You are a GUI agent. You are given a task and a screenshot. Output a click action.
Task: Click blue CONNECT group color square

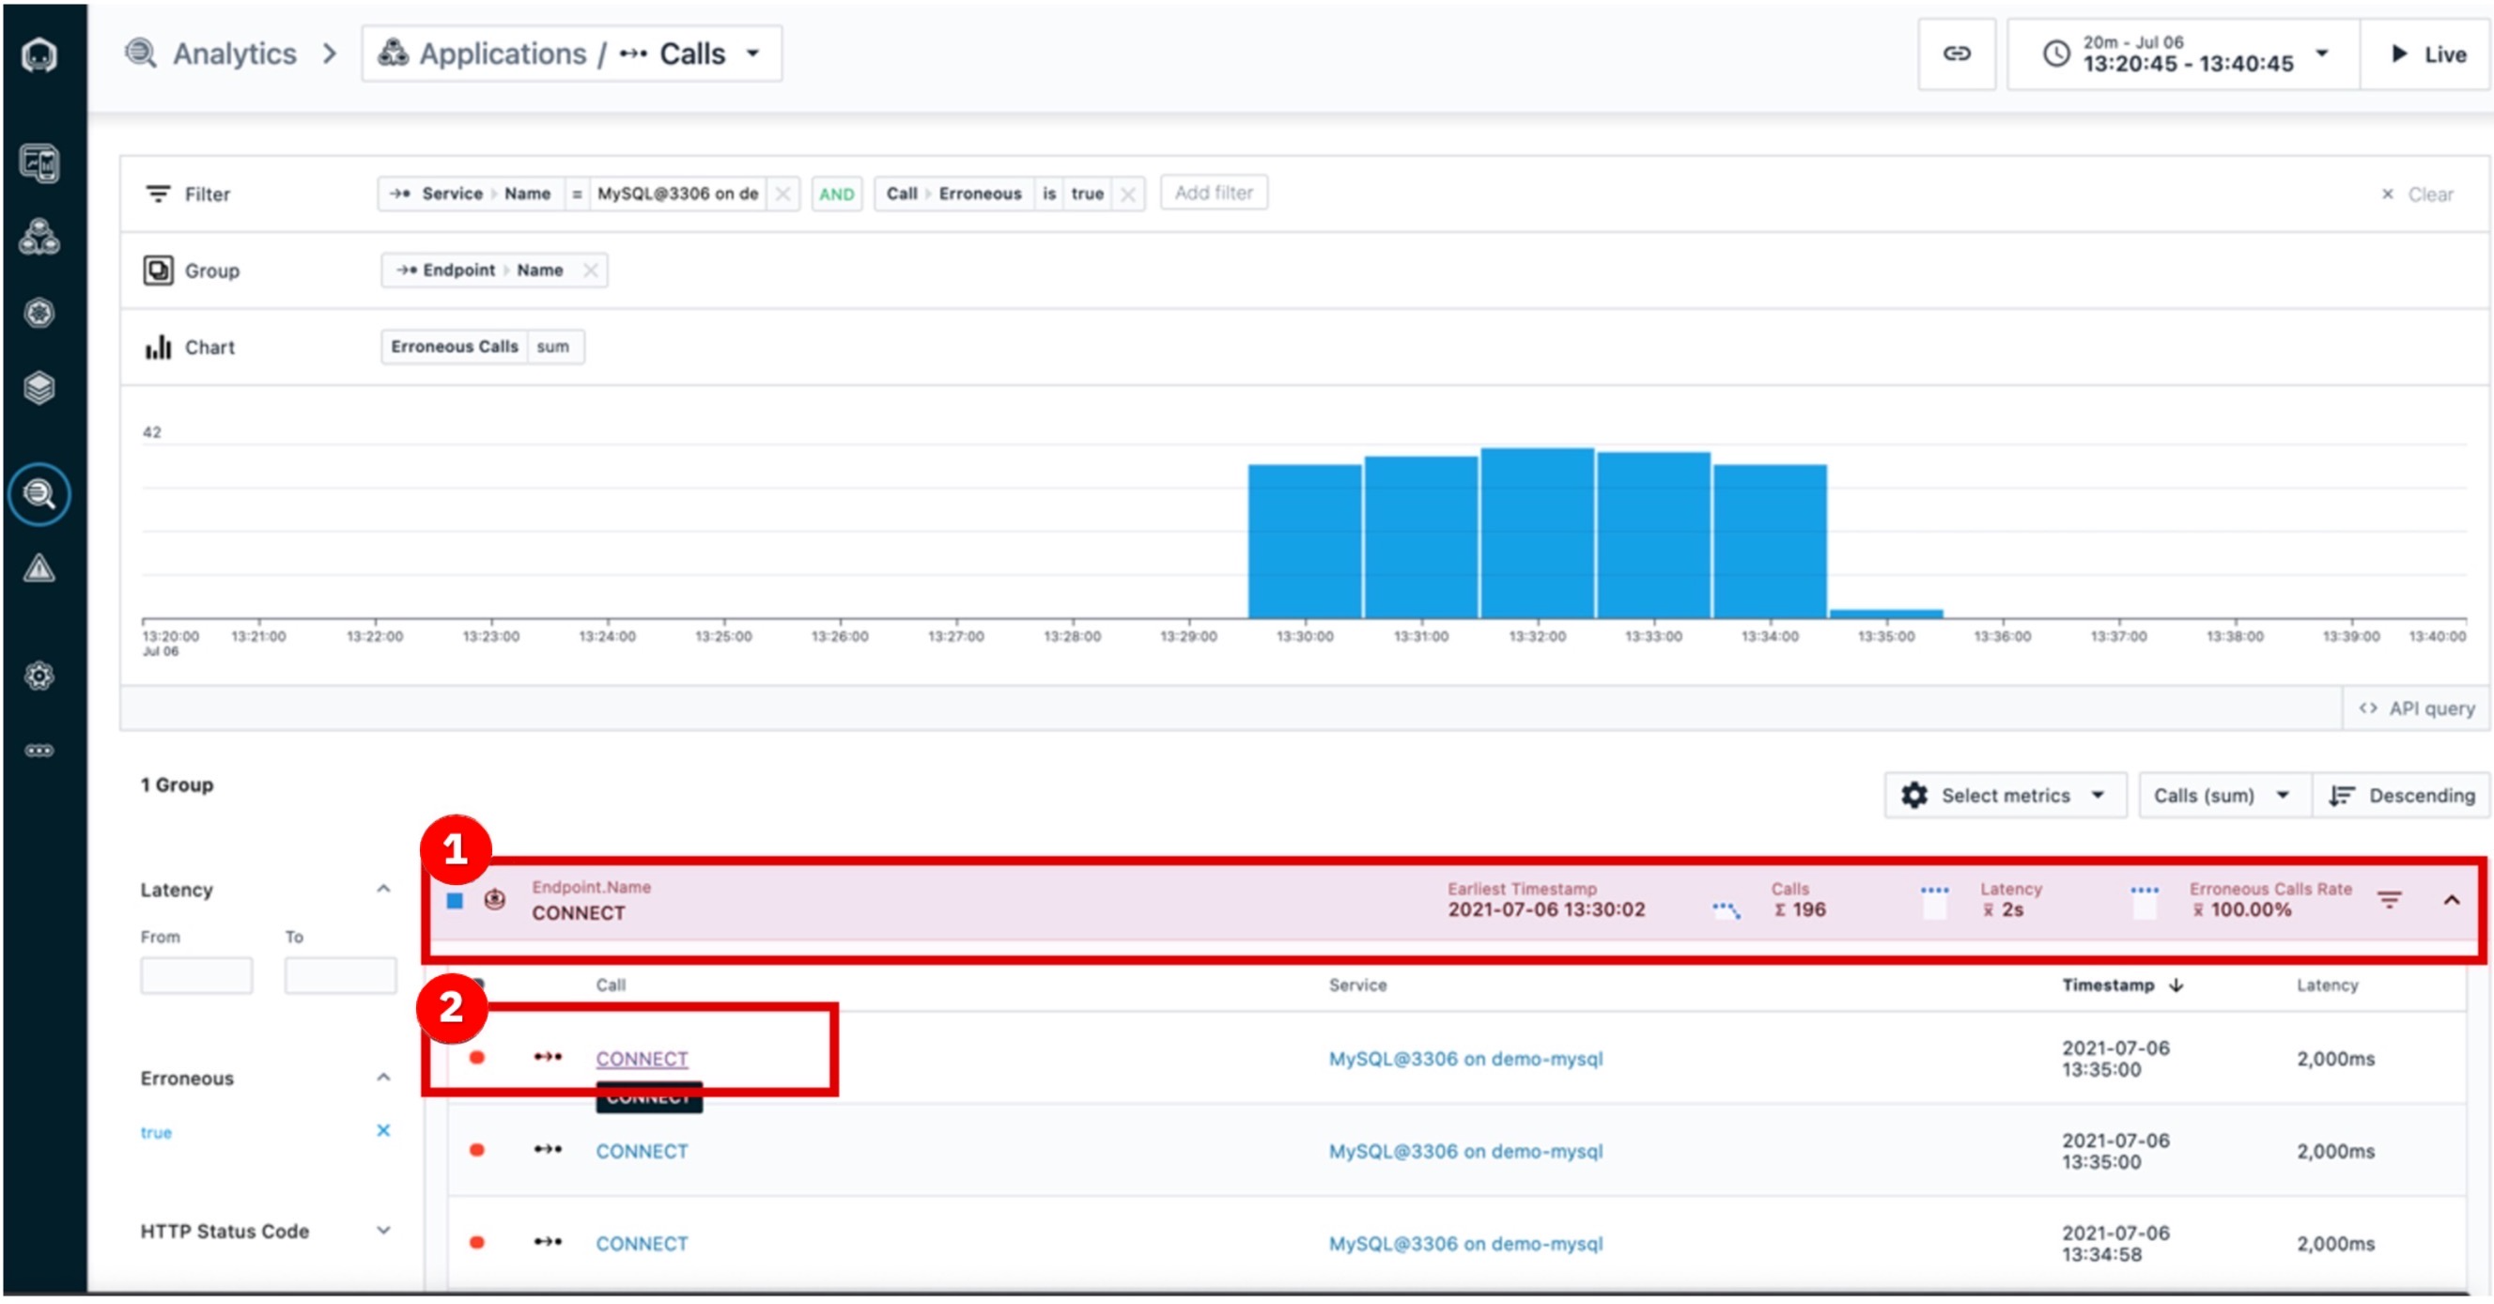pyautogui.click(x=454, y=901)
